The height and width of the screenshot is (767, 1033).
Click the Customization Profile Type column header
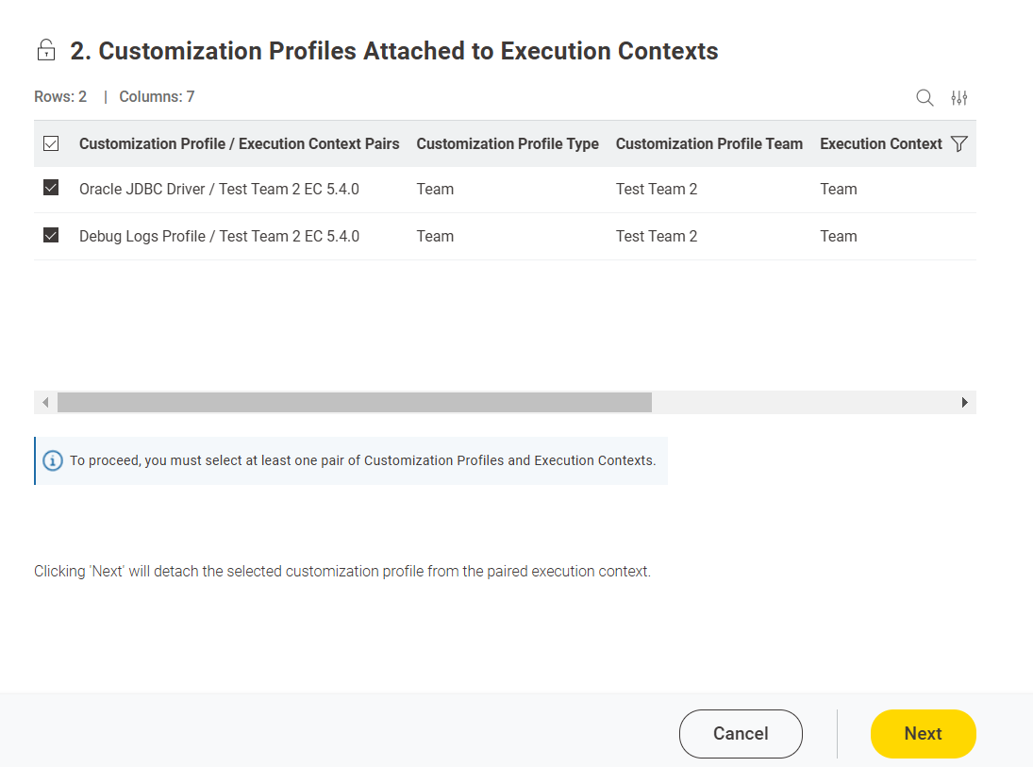click(x=508, y=144)
